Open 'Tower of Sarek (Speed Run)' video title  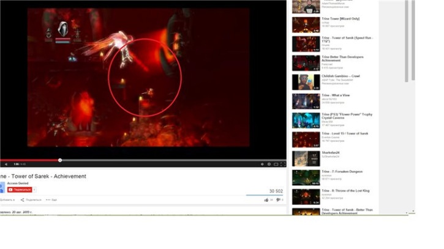pos(347,39)
